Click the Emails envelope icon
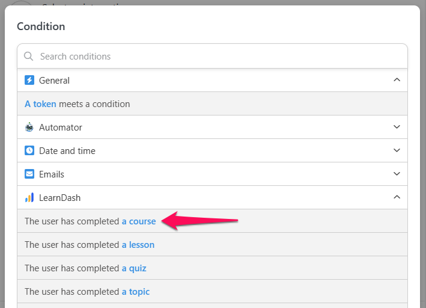 coord(29,174)
